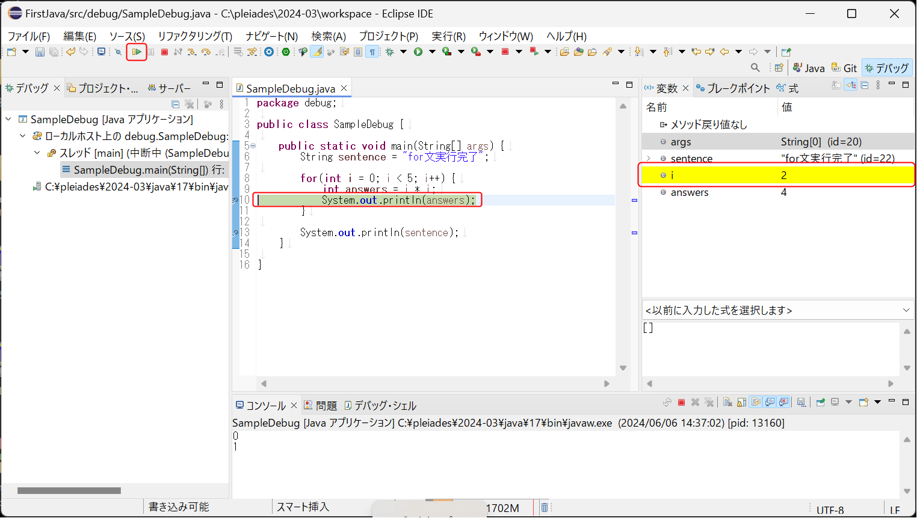Toggle Use Step Filters
Screen dimensions: 917x518
[x=252, y=52]
